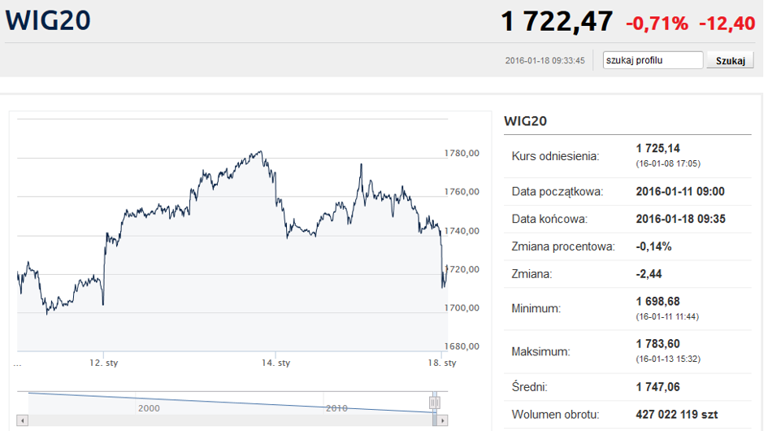Click the Minimum value 1 698,68
The width and height of the screenshot is (768, 431).
[657, 301]
